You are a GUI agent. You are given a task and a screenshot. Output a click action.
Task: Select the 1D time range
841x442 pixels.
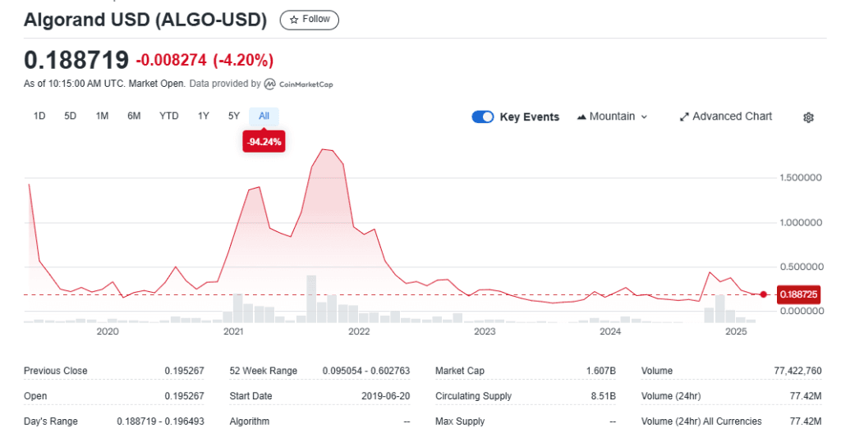point(39,116)
